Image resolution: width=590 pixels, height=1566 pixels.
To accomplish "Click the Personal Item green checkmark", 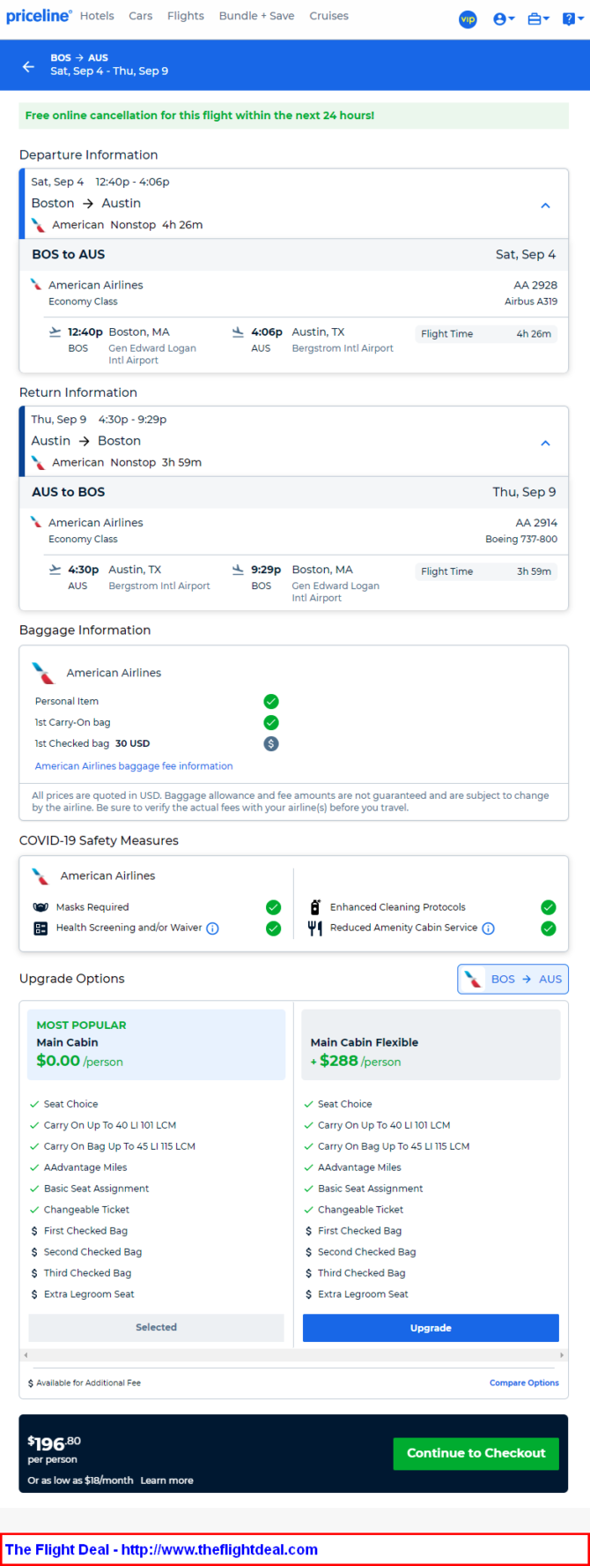I will 271,702.
